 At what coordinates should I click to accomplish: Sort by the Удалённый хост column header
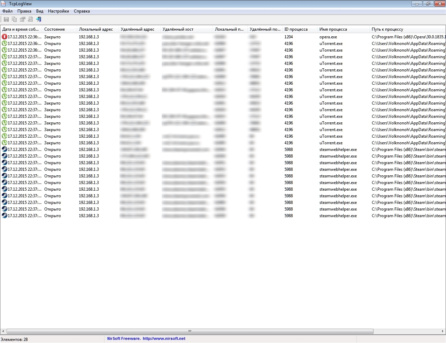point(186,29)
